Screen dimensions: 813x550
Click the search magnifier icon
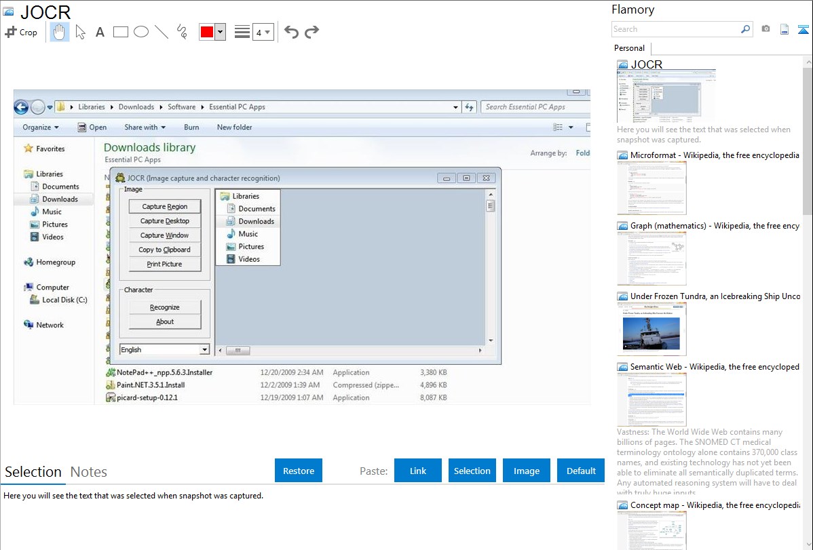coord(746,29)
